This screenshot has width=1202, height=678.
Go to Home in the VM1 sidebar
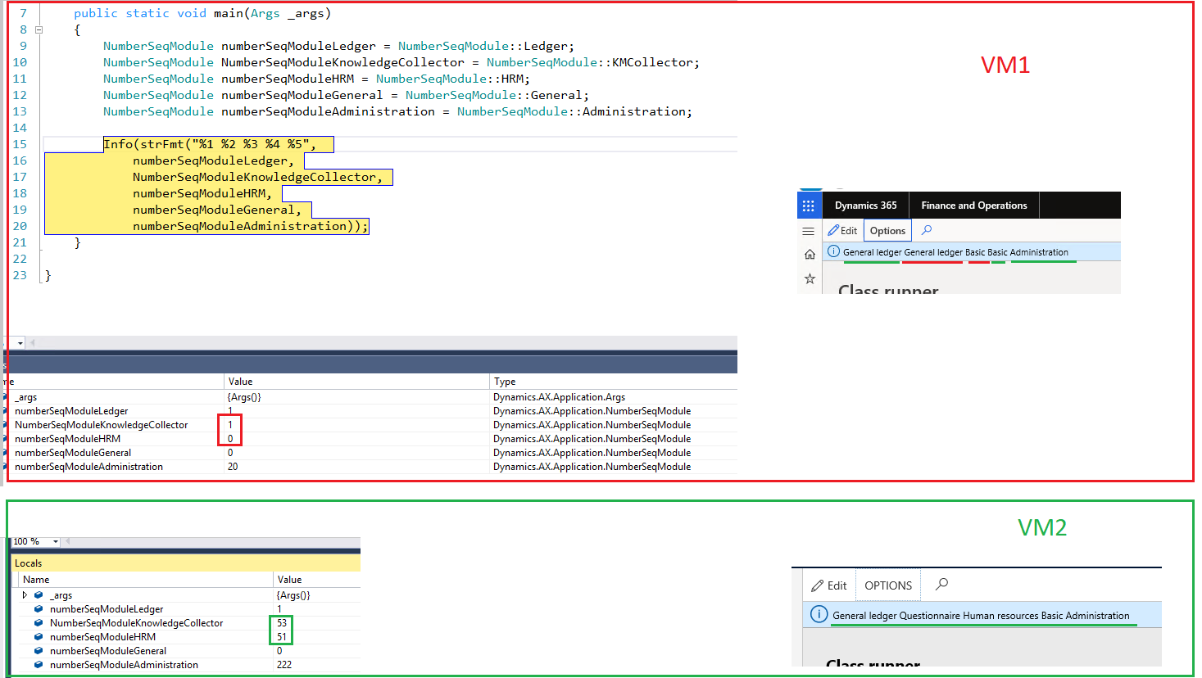coord(810,255)
